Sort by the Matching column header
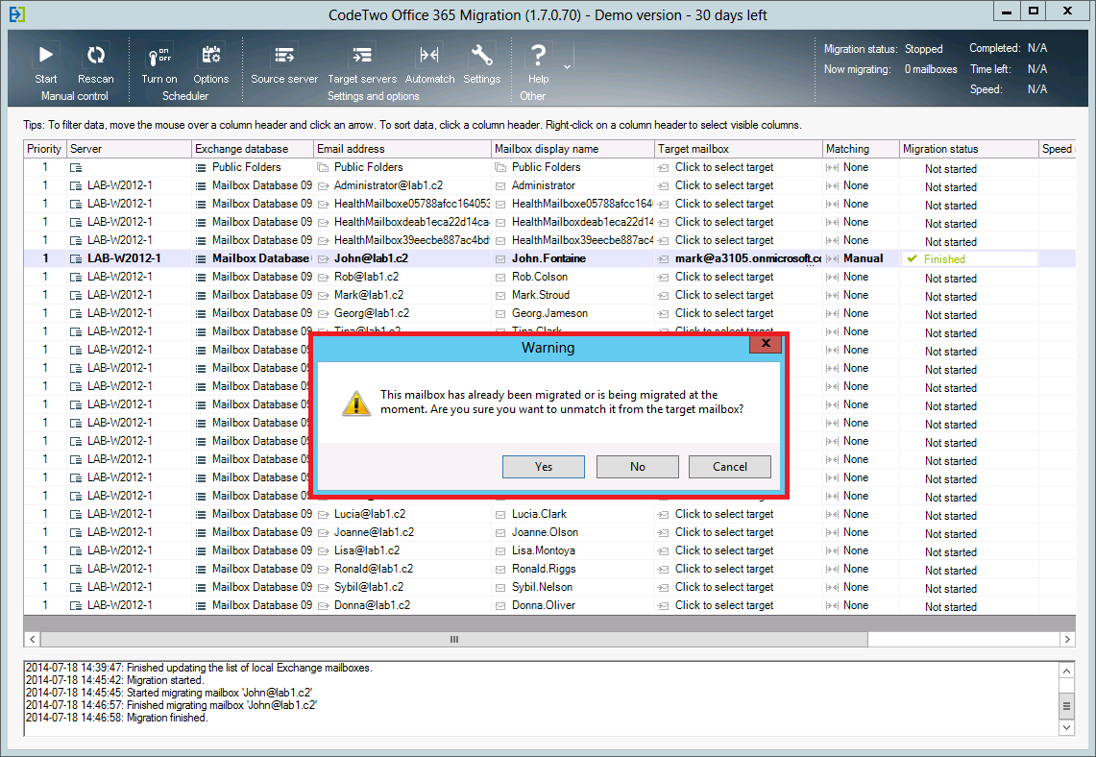Screen dimensions: 1096x757 point(861,149)
